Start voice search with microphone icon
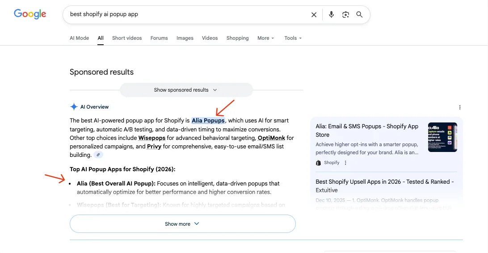488x253 pixels. point(331,15)
